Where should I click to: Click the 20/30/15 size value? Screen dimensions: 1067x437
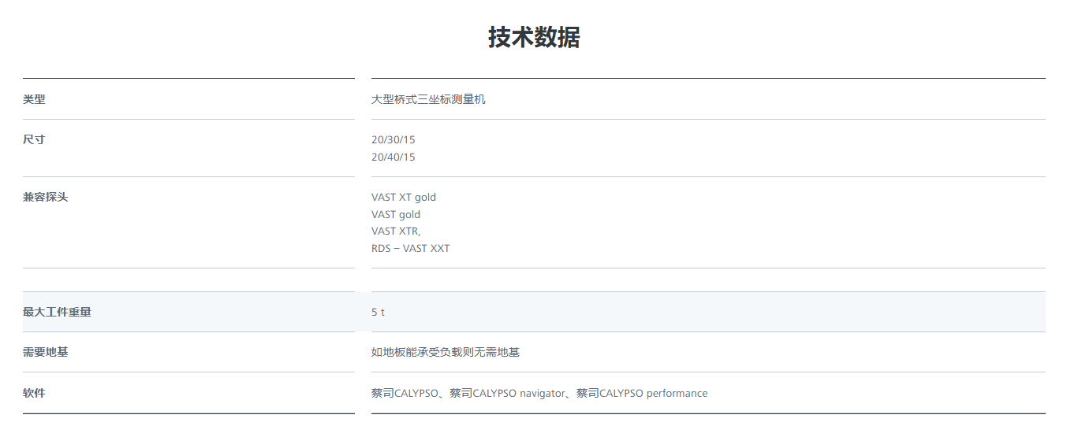pos(393,139)
